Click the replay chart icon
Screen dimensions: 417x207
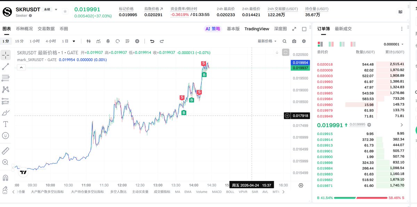tap(118, 41)
